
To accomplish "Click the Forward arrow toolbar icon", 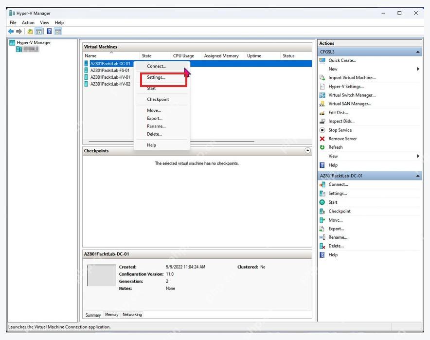I will pos(19,31).
